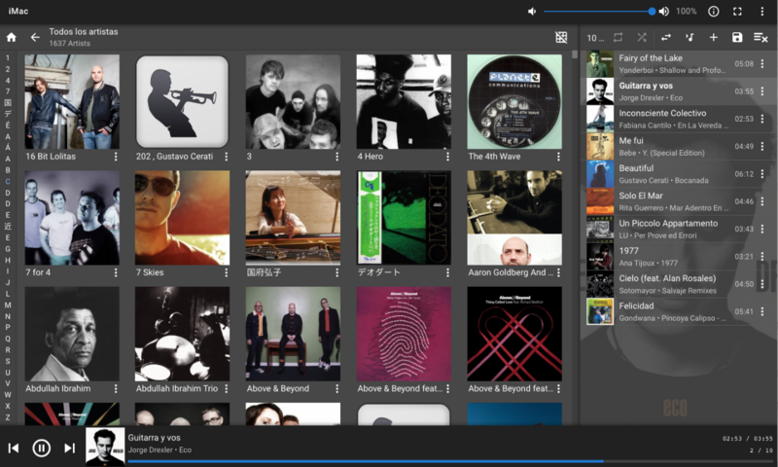Viewport: 778px width, 467px height.
Task: Go to the home screen
Action: point(12,37)
